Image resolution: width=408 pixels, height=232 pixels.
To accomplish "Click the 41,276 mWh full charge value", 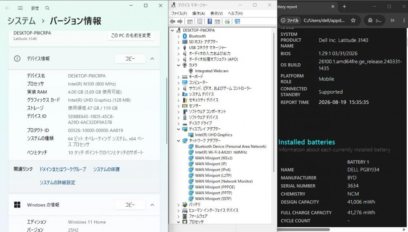I will click(361, 212).
